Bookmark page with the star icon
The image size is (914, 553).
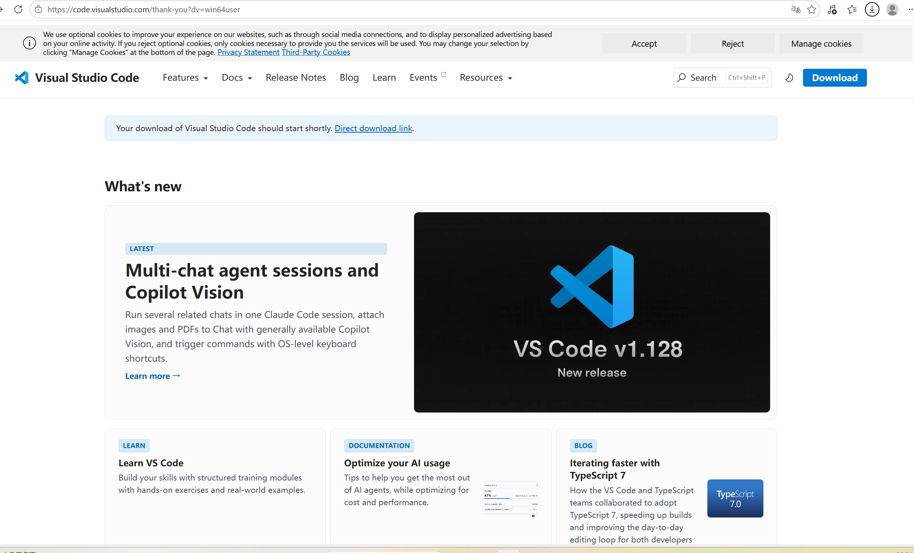(812, 9)
